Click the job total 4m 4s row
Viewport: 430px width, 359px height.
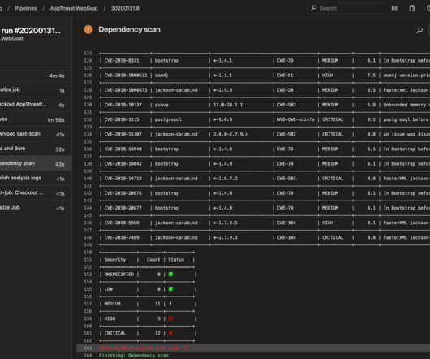click(x=36, y=76)
